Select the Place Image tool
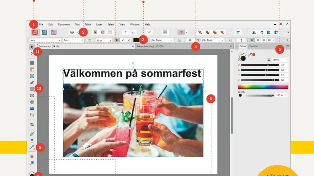Viewport: 314px width, 176px height. [32, 108]
